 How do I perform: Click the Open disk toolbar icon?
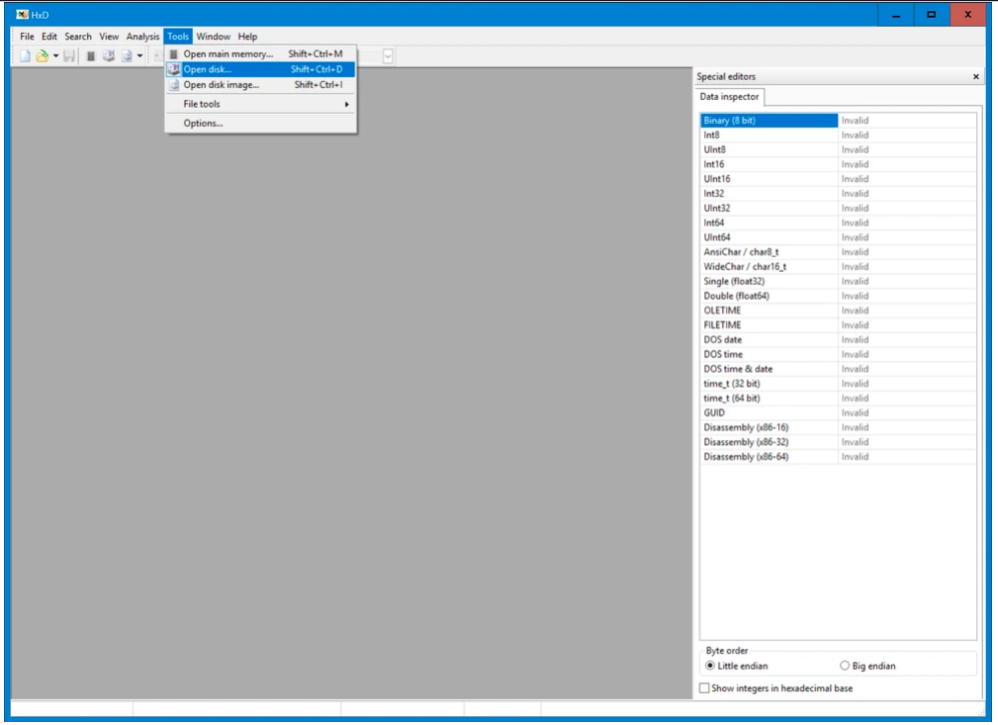tap(109, 56)
